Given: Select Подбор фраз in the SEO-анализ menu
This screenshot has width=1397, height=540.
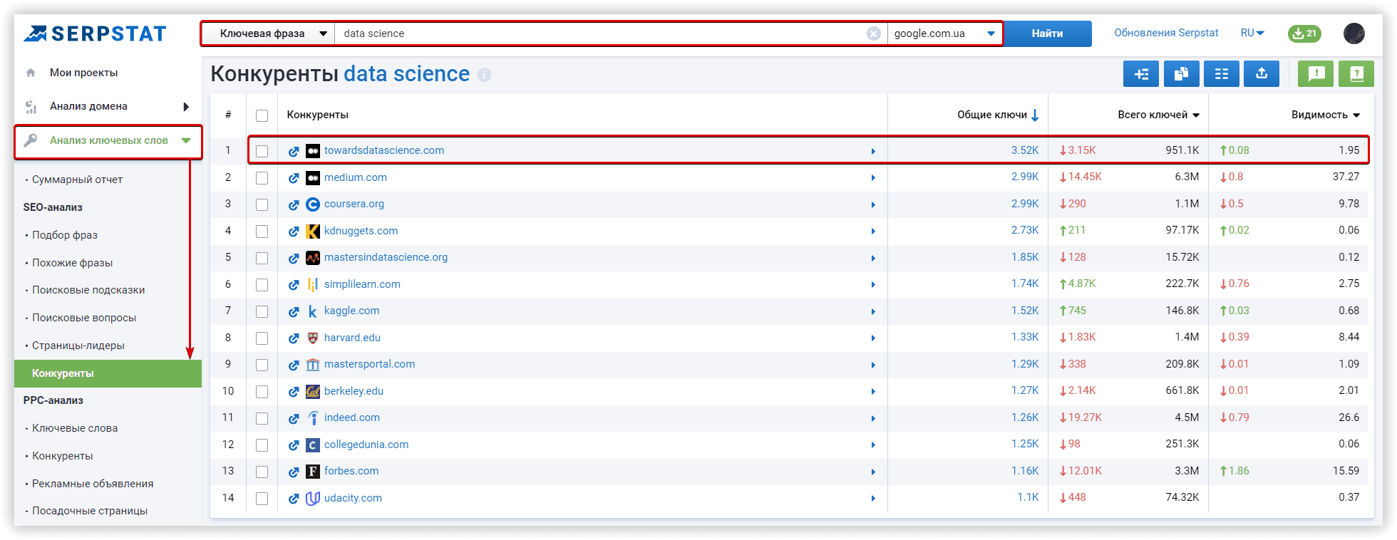Looking at the screenshot, I should point(65,235).
